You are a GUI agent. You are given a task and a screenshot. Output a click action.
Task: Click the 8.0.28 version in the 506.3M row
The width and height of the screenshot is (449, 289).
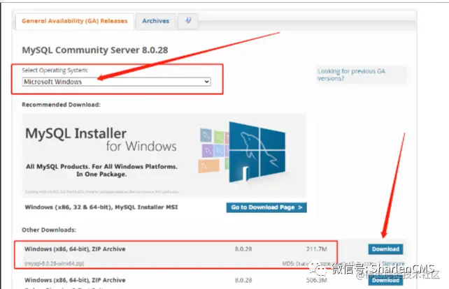coord(243,280)
